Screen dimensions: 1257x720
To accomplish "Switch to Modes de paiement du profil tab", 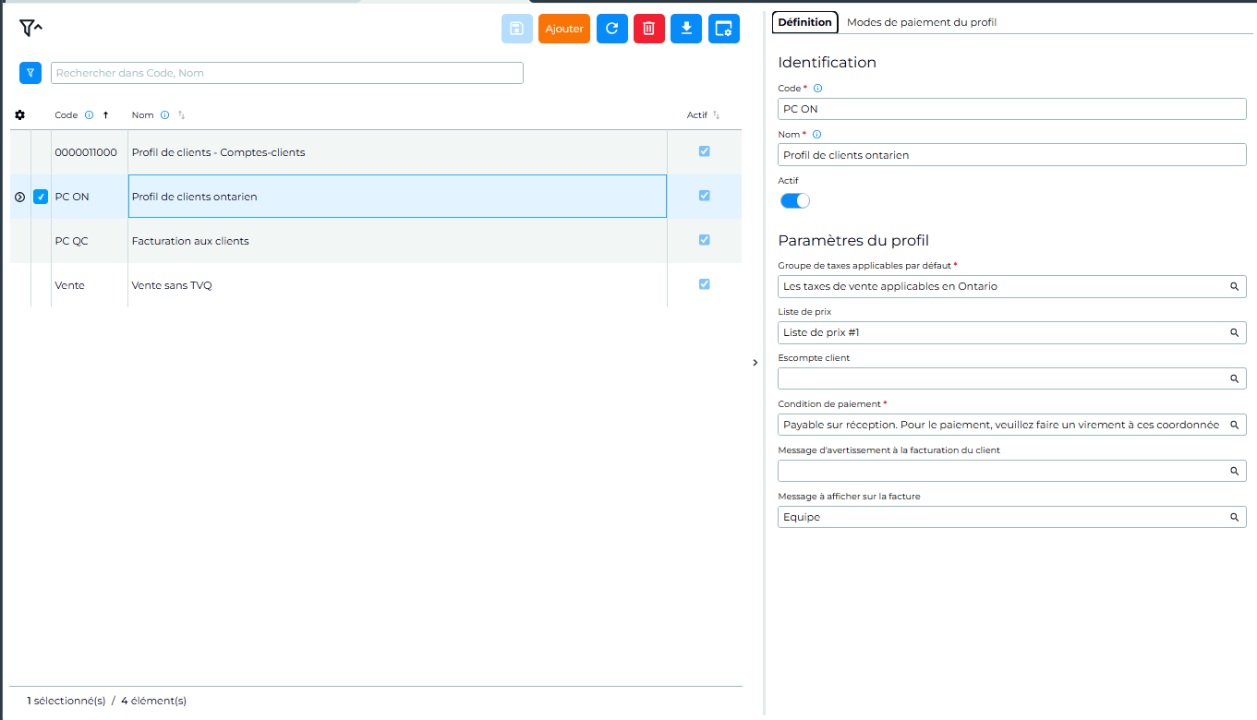I will tap(922, 22).
